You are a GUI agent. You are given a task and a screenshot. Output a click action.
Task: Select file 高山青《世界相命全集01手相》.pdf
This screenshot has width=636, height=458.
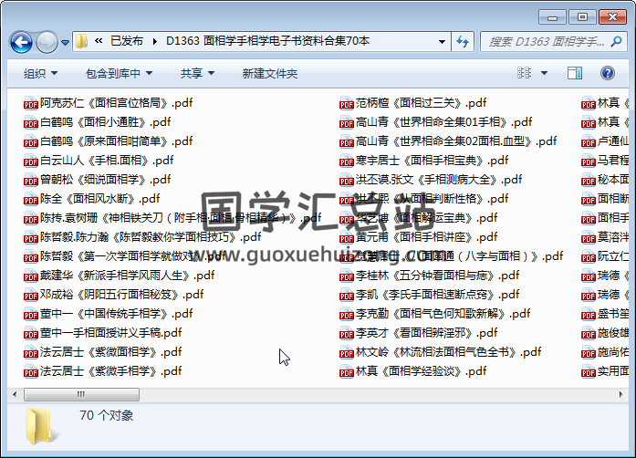[x=436, y=122]
